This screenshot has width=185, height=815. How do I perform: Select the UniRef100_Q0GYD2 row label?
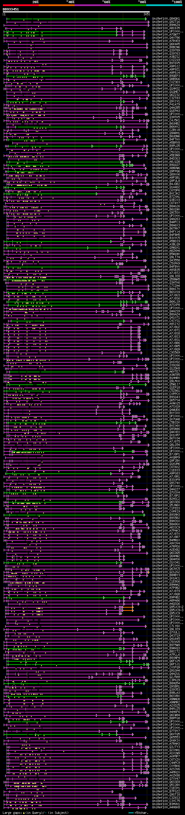click(x=166, y=362)
